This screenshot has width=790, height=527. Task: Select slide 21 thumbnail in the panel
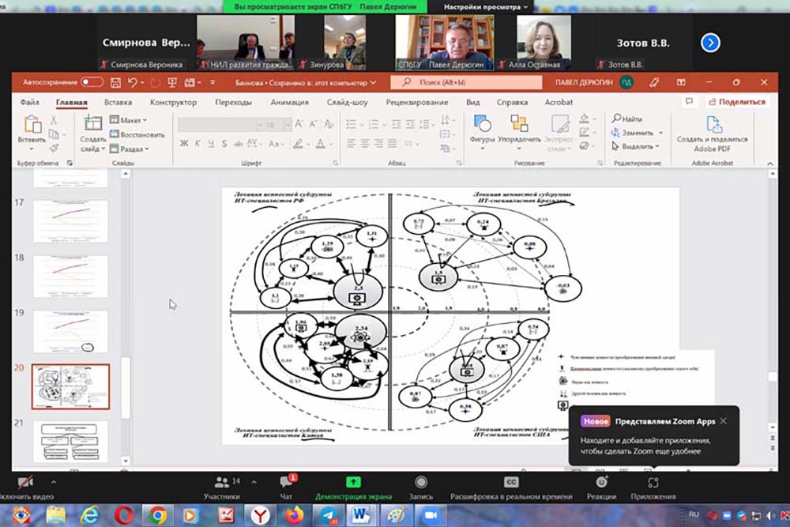coord(70,441)
